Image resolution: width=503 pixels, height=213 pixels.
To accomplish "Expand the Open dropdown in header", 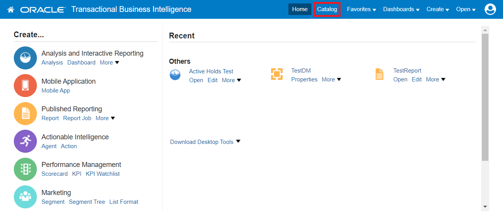I will pos(466,9).
